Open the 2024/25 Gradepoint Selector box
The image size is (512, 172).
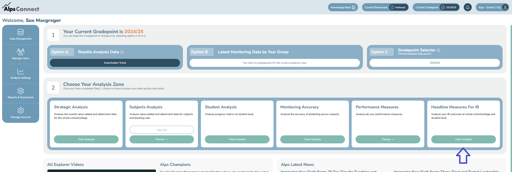[434, 63]
